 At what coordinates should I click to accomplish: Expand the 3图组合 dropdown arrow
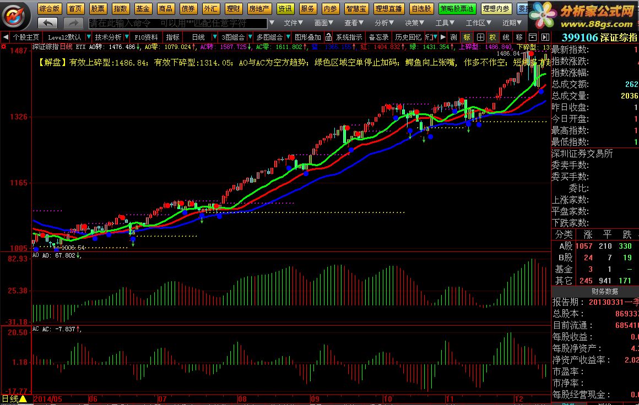click(x=250, y=37)
